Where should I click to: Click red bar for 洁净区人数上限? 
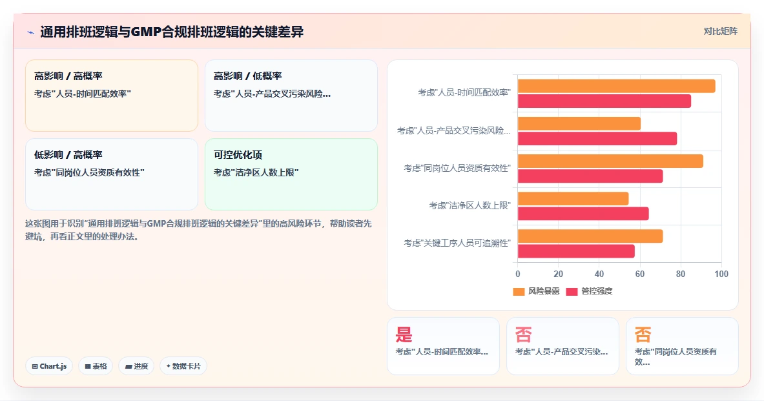pyautogui.click(x=583, y=214)
